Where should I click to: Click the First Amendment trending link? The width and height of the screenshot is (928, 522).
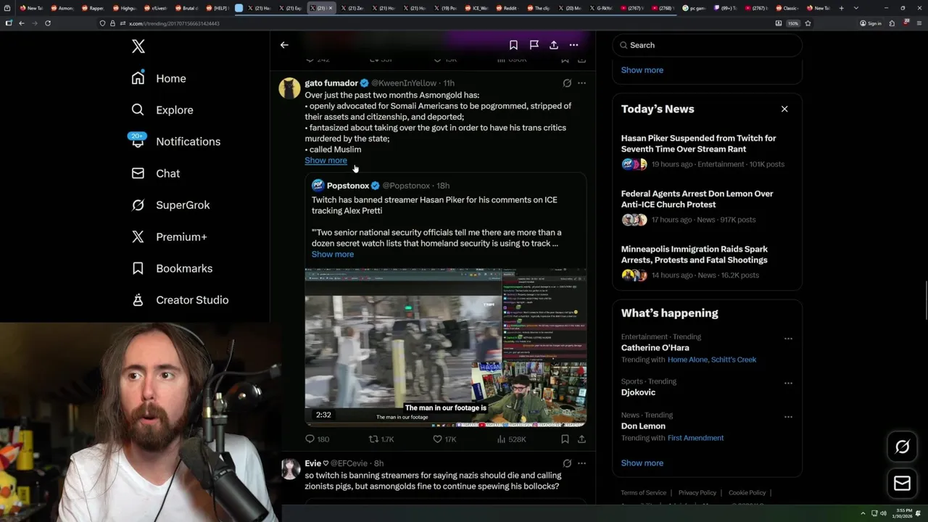[696, 438]
